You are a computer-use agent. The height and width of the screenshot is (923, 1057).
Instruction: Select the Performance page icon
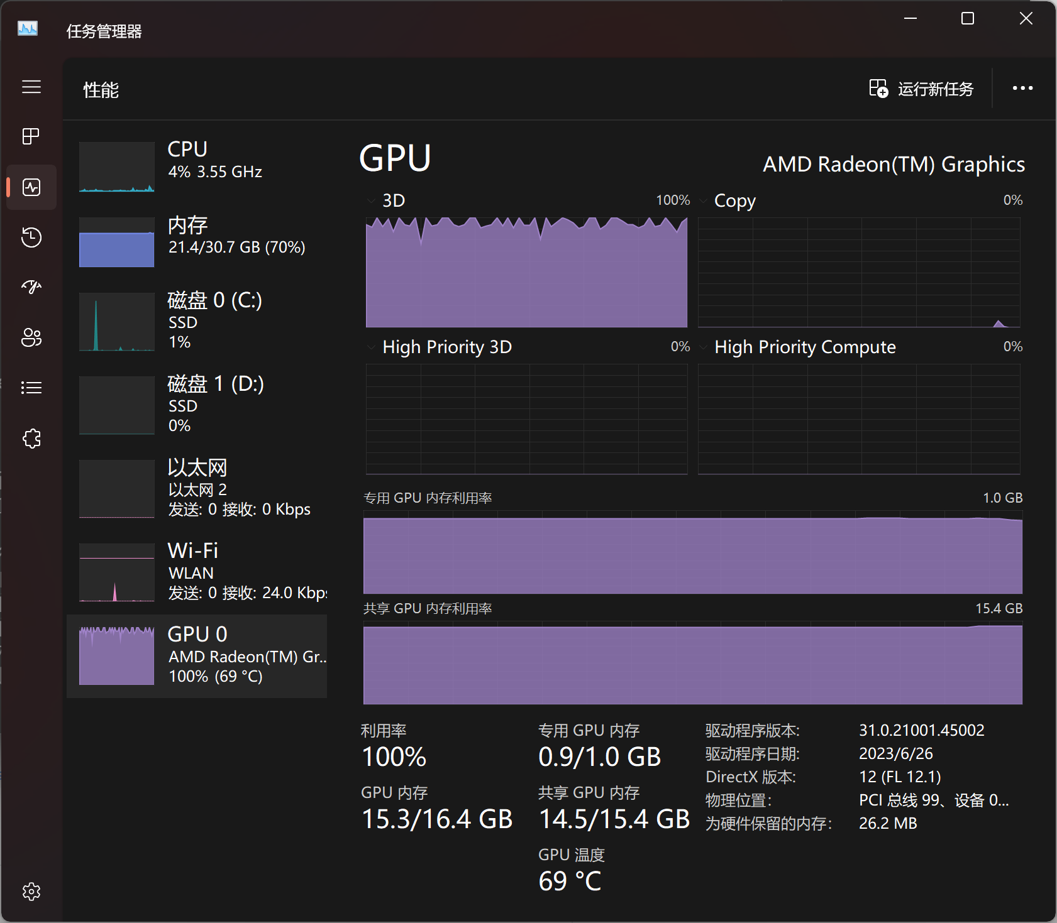coord(31,187)
